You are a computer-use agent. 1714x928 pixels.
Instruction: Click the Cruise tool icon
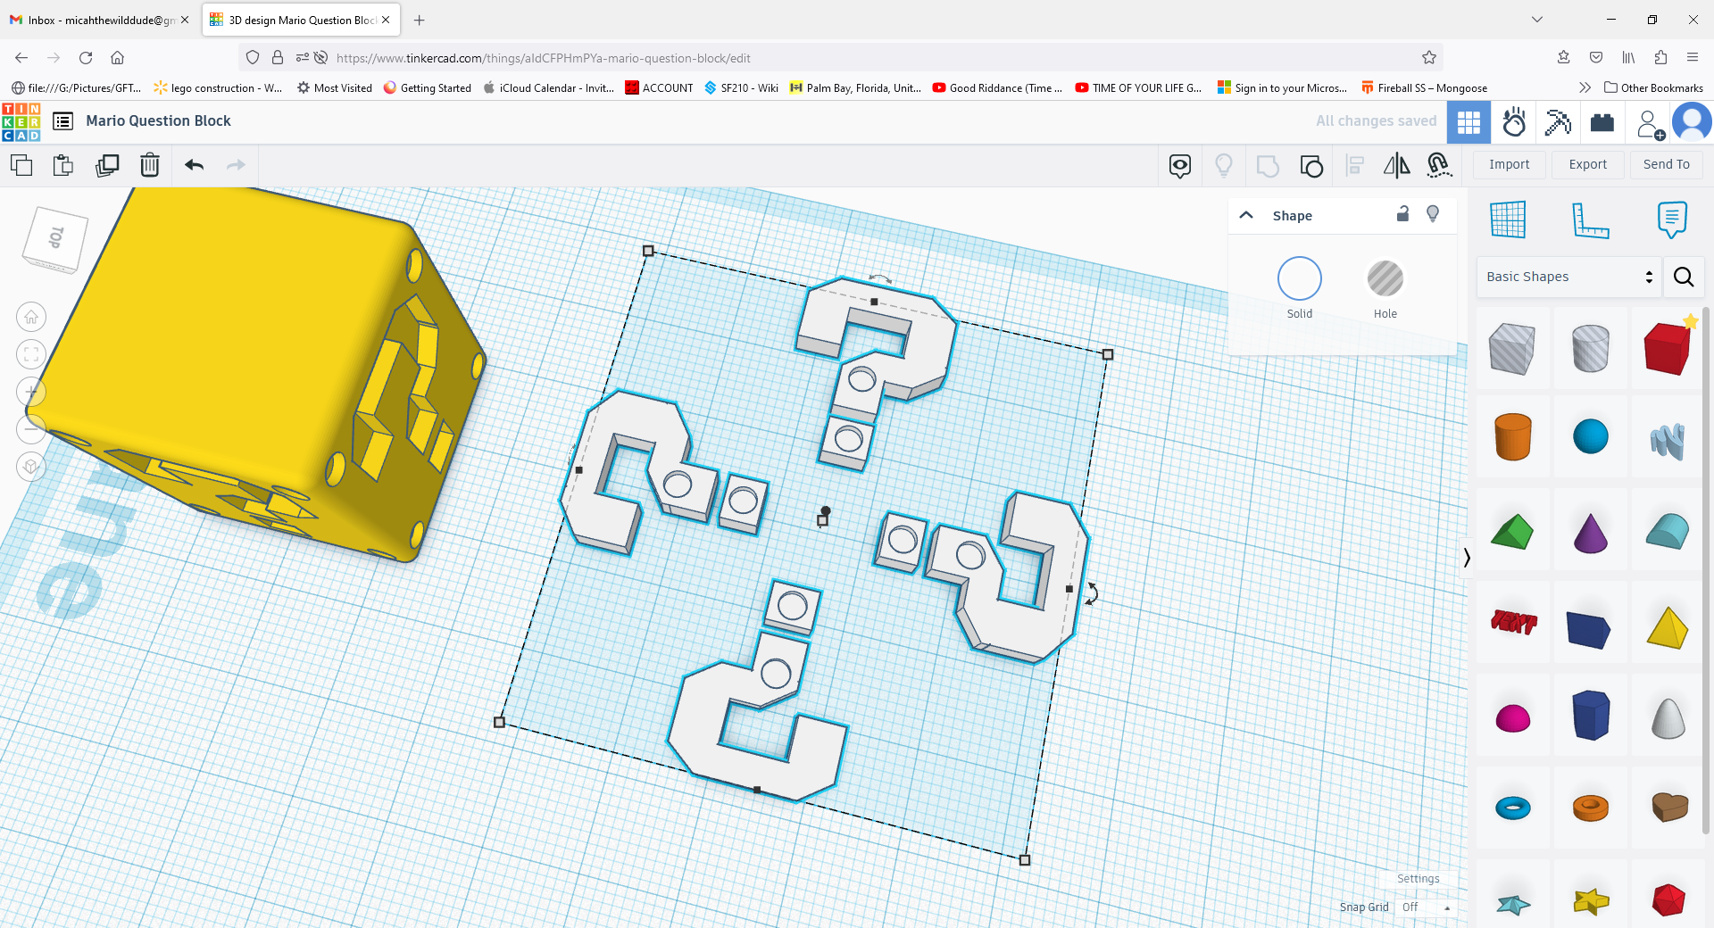(x=1439, y=165)
